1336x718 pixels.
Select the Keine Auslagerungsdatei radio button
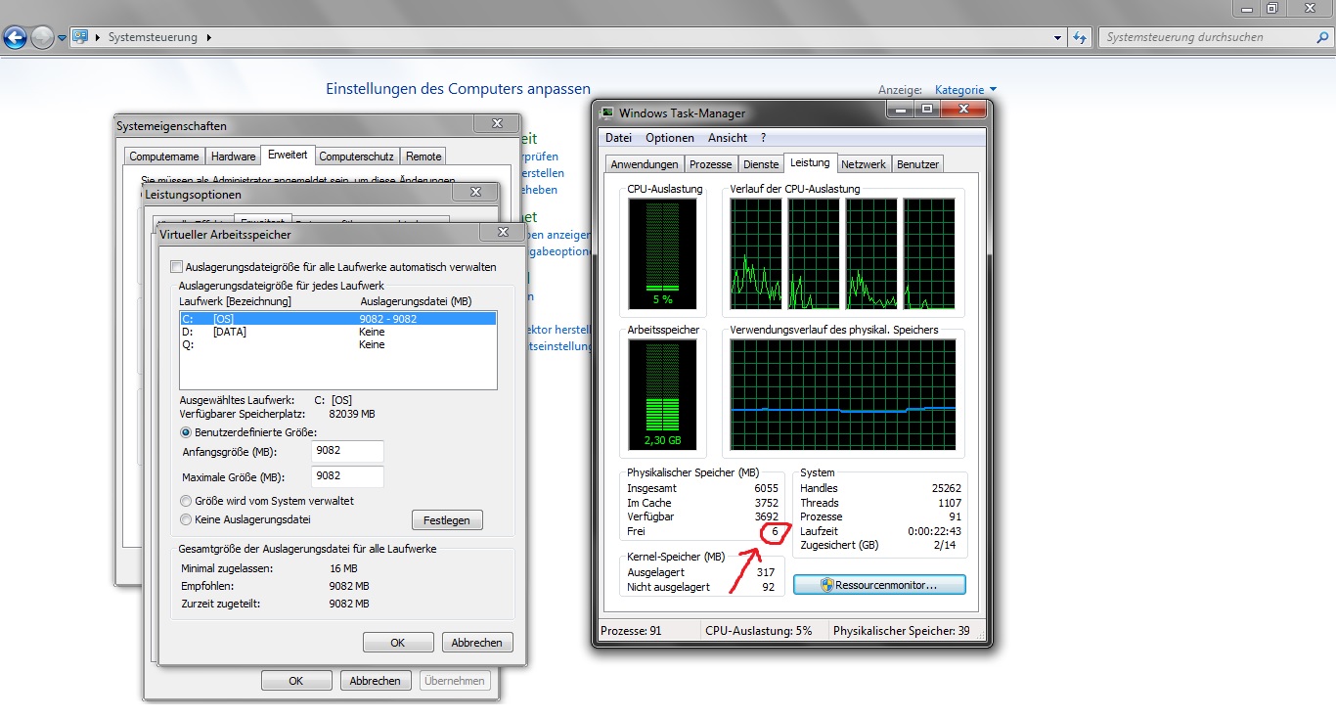pos(186,519)
